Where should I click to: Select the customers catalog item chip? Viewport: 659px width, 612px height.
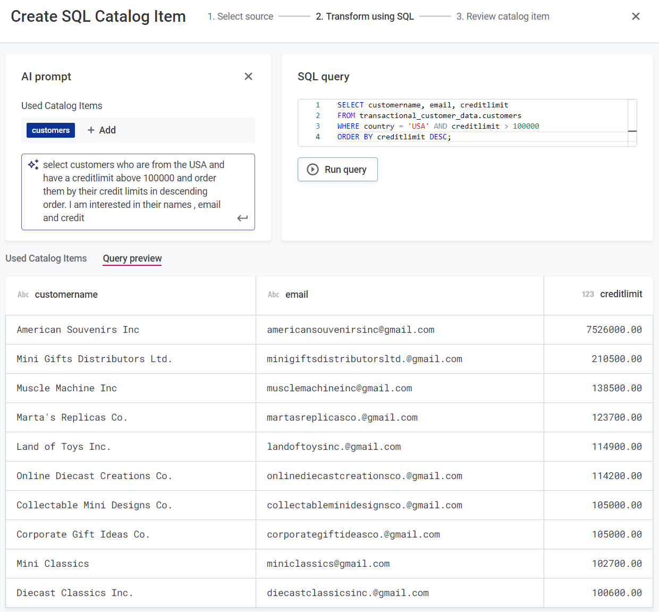coord(50,130)
